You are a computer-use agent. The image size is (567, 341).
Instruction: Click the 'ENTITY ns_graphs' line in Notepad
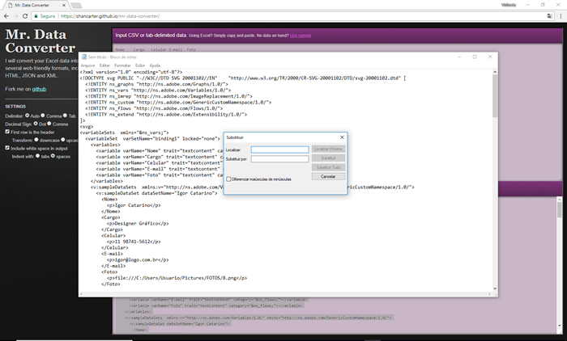(157, 84)
